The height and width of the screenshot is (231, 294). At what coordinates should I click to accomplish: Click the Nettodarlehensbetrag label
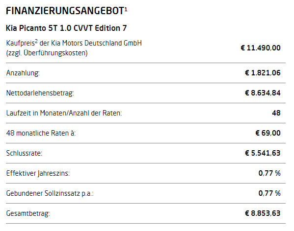40,93
